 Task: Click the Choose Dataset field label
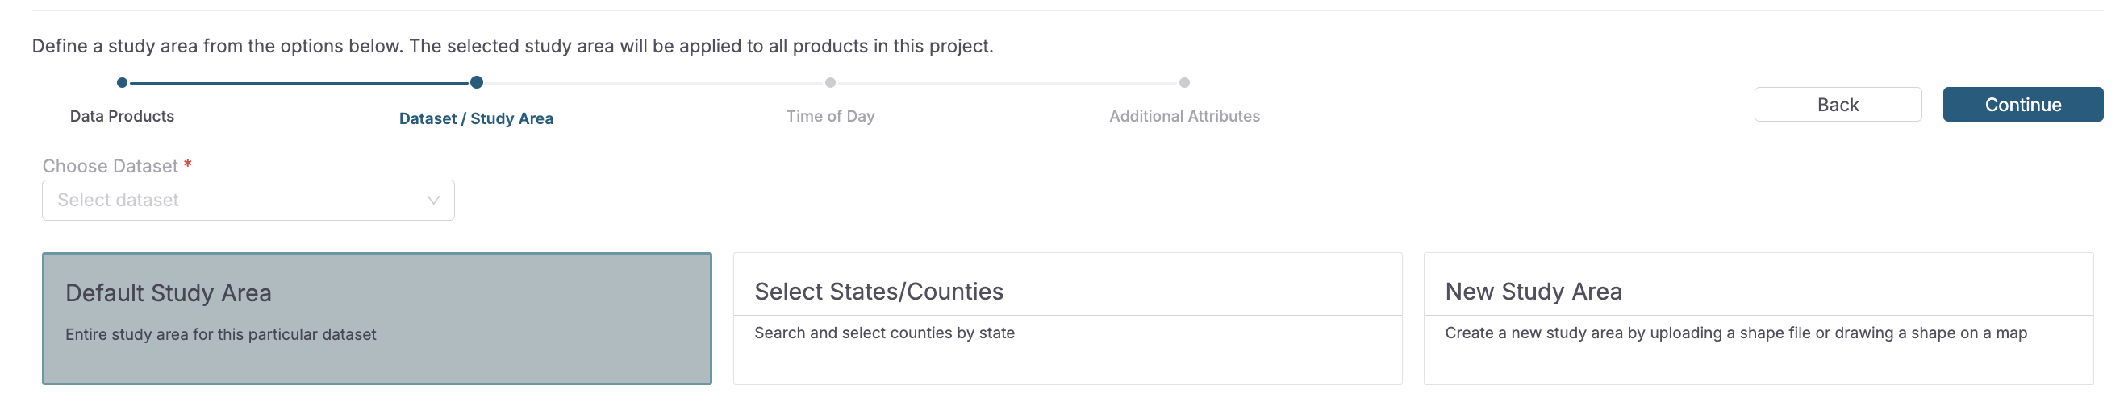click(110, 167)
